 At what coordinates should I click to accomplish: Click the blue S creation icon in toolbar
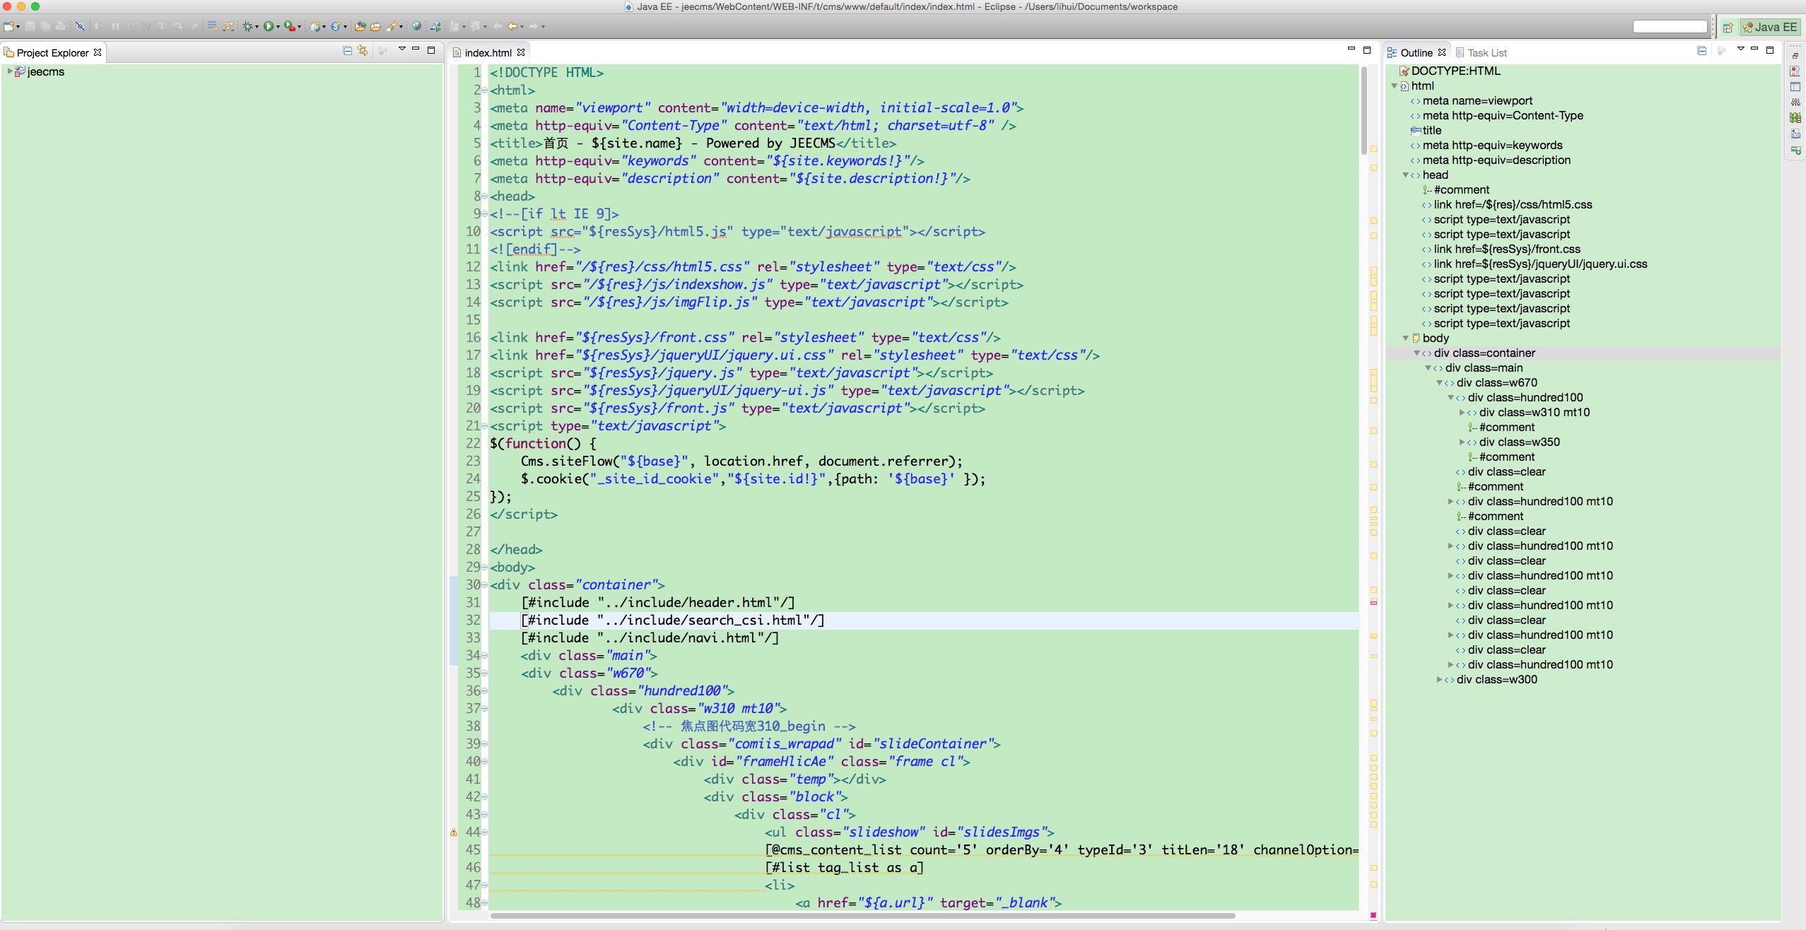(x=336, y=27)
